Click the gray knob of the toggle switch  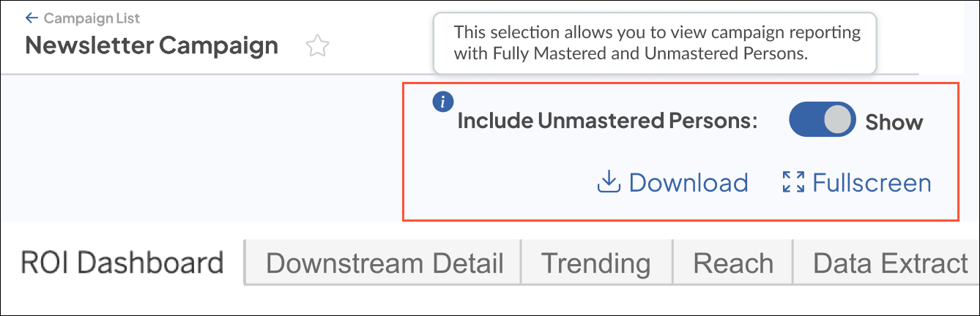839,120
